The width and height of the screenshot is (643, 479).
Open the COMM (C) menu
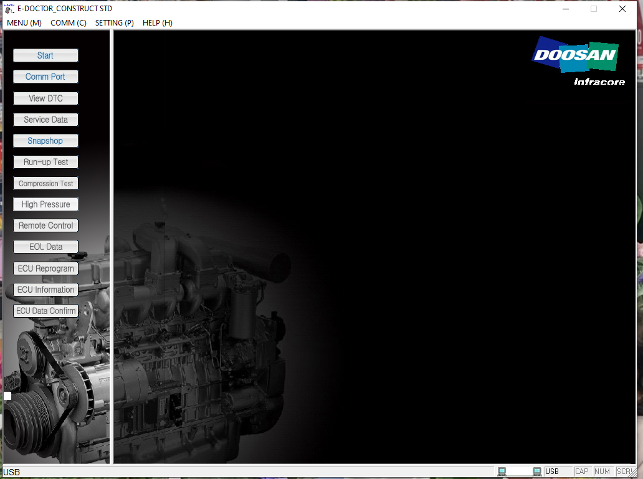(x=69, y=23)
